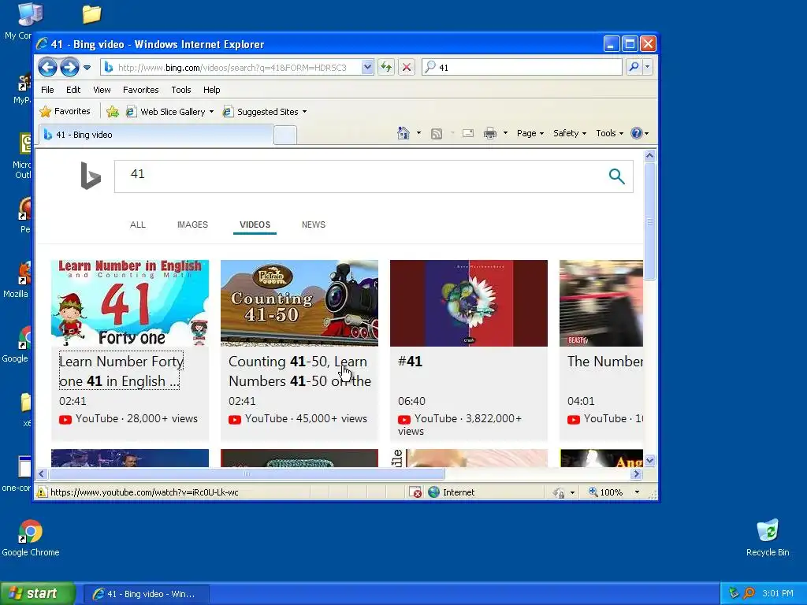Switch to the ALL results tab
Image resolution: width=807 pixels, height=605 pixels.
coord(137,225)
